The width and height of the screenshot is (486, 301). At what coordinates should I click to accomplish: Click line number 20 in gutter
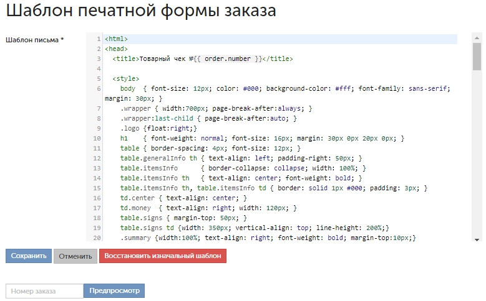97,238
